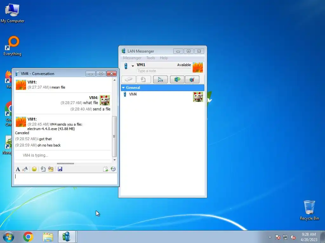Maximize the LAN Messenger window

click(189, 51)
